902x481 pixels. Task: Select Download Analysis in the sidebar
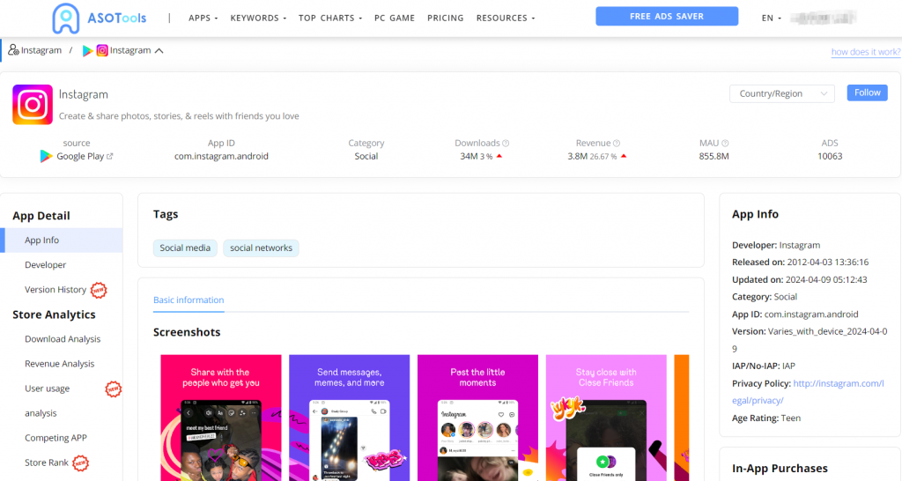(63, 339)
